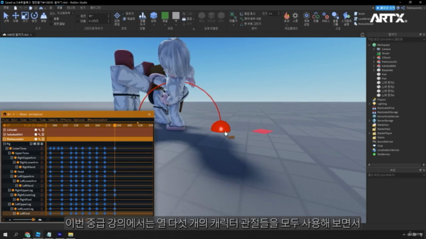The image size is (426, 239).
Task: Collapse the UpperTorso track
Action: (9, 153)
